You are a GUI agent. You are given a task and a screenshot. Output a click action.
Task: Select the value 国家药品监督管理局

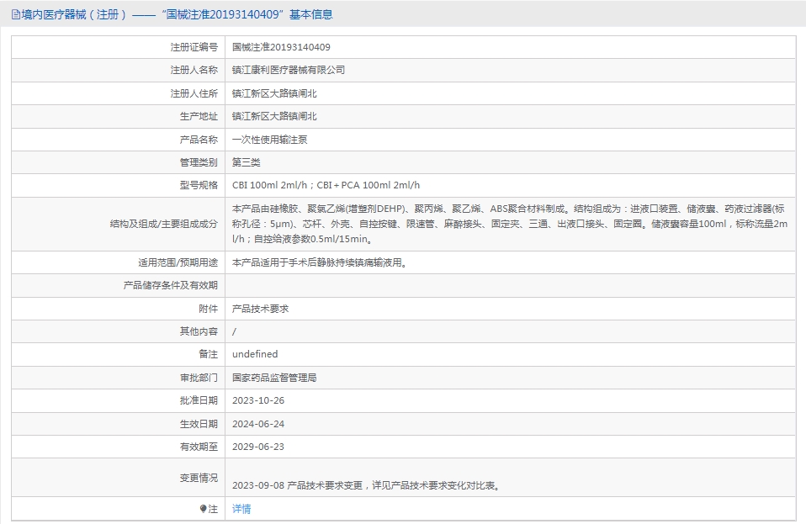tap(274, 378)
